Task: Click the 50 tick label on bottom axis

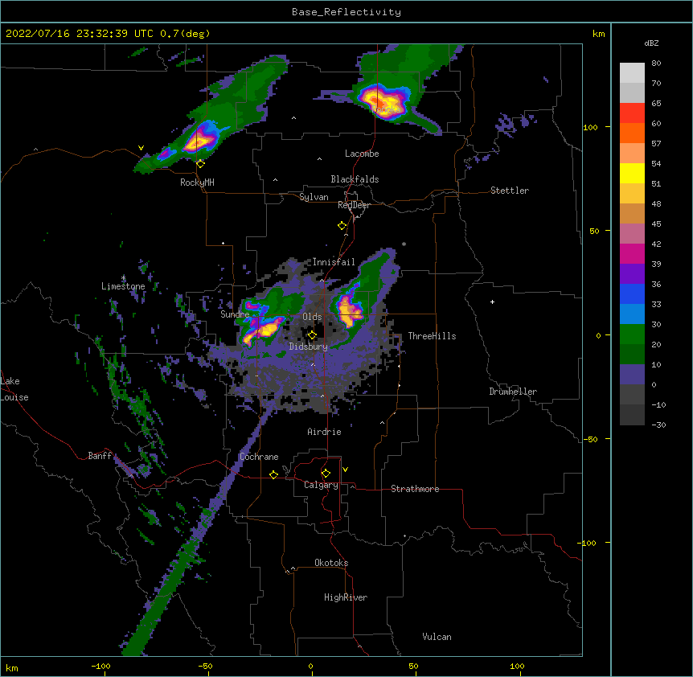Action: click(x=413, y=667)
